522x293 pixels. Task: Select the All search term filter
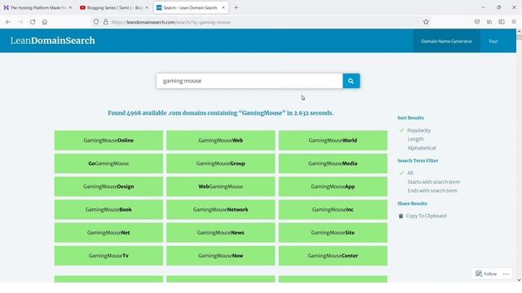point(410,173)
